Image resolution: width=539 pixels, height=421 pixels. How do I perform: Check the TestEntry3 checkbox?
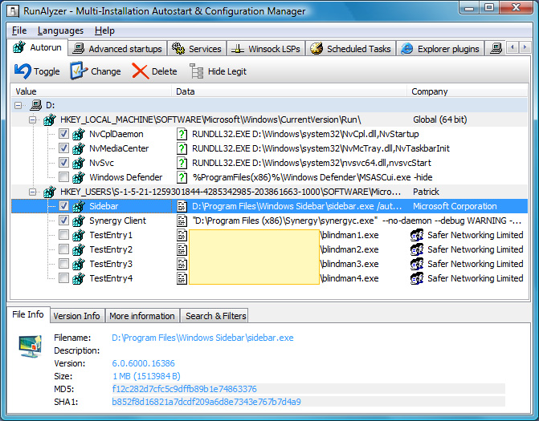click(x=63, y=264)
